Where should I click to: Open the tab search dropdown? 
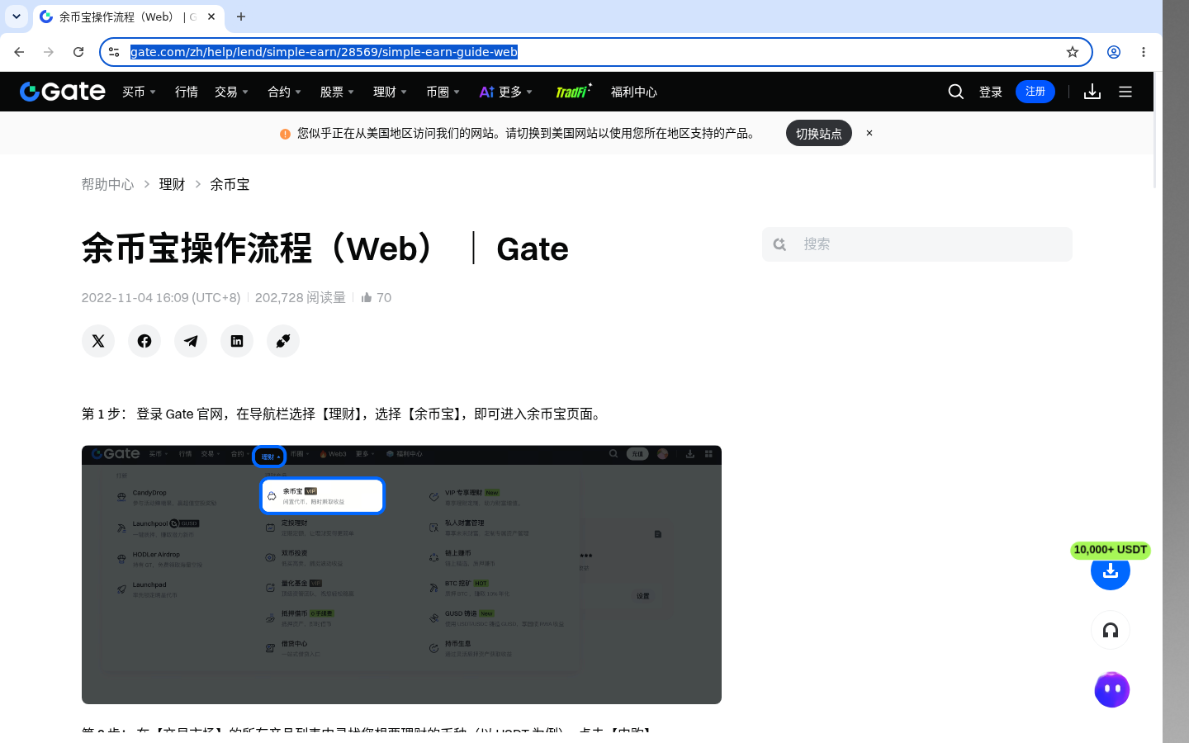click(x=17, y=17)
